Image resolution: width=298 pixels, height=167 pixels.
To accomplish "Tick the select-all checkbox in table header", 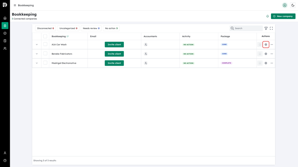I will (45, 36).
